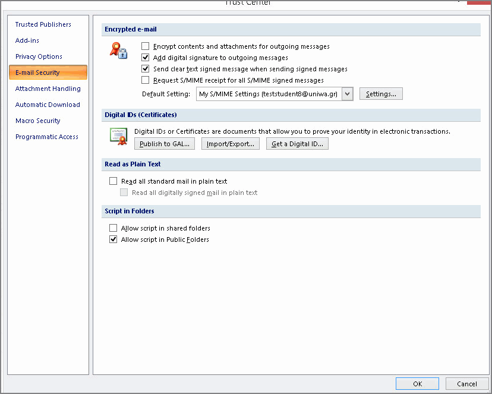Click the Digital IDs description text
This screenshot has height=394, width=492.
[292, 131]
